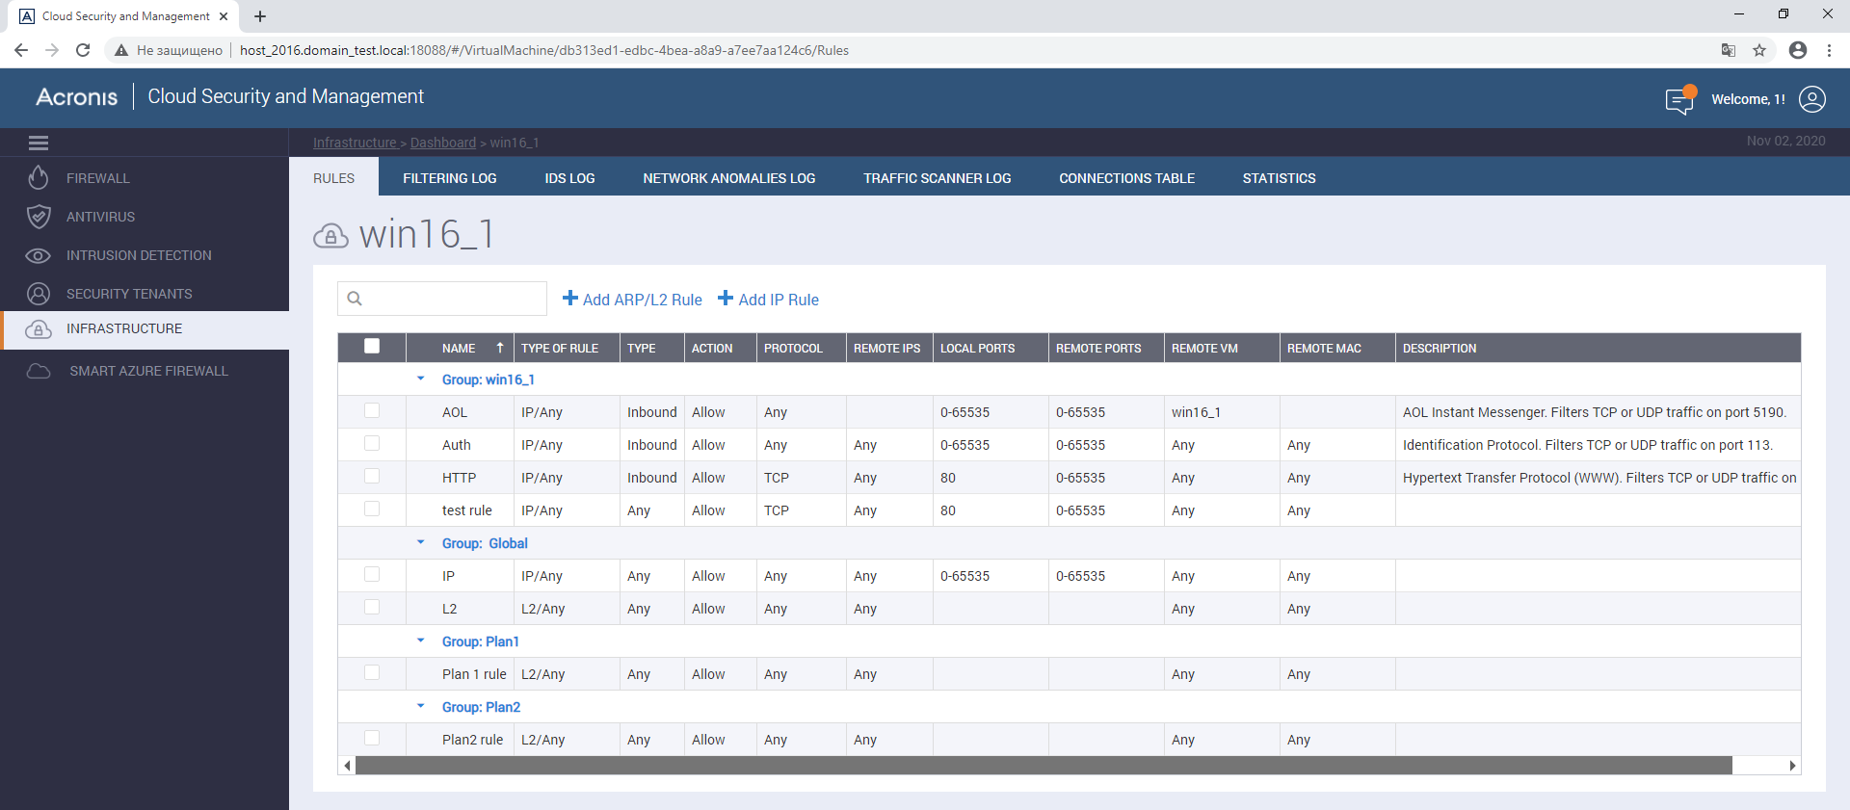The image size is (1850, 810).
Task: Click the horizontal scrollbar under the rules table
Action: coord(1043,766)
